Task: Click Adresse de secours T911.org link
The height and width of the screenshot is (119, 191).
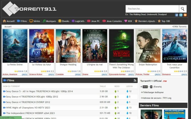Action: (x=157, y=98)
